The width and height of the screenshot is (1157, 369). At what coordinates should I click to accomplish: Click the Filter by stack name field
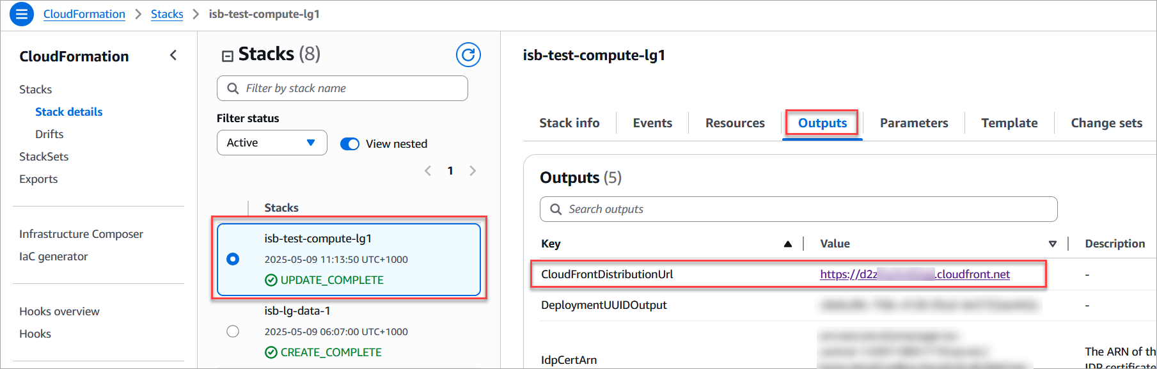coord(342,88)
